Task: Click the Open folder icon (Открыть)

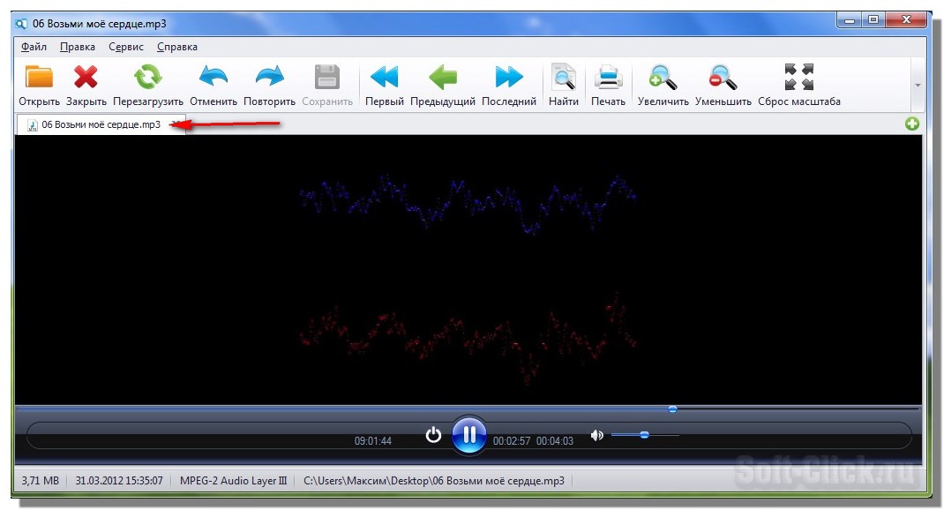Action: click(x=39, y=79)
